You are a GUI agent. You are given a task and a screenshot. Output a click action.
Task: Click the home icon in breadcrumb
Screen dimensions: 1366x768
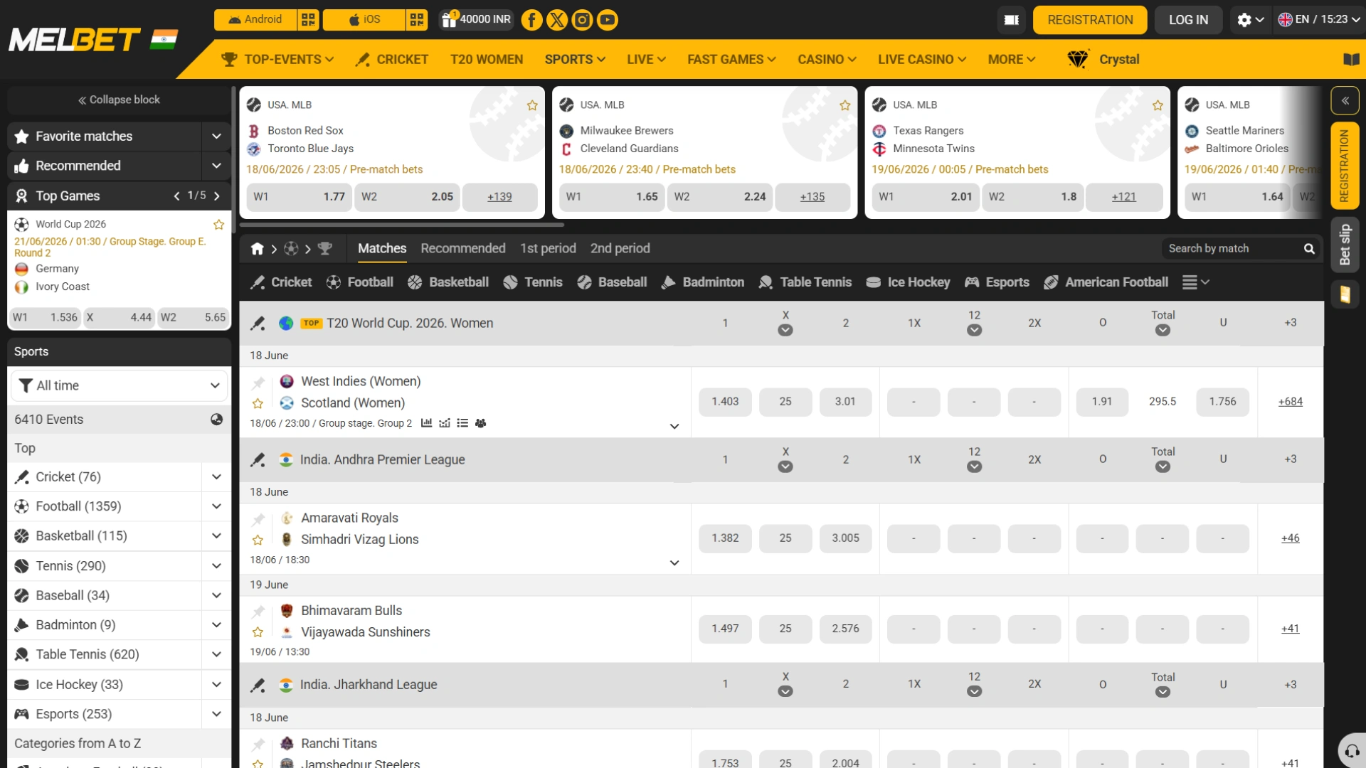258,249
